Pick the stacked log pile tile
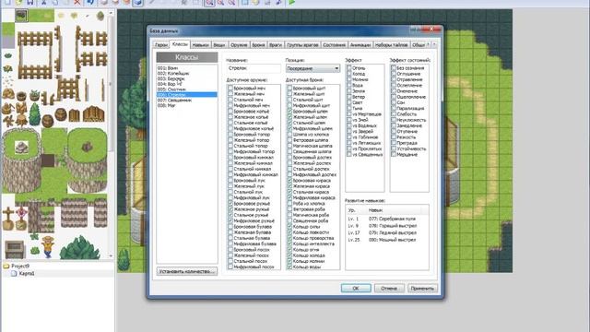590x332 pixels. (x=93, y=113)
